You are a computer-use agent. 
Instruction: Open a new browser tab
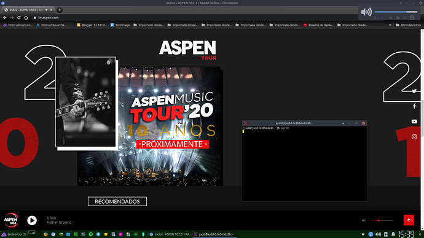click(x=60, y=10)
